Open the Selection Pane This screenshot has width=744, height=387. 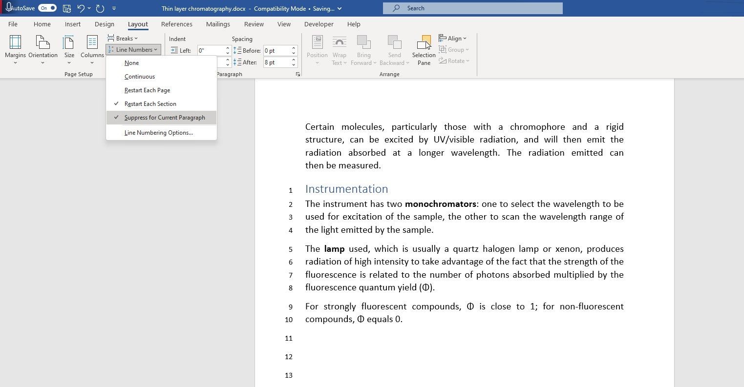424,50
